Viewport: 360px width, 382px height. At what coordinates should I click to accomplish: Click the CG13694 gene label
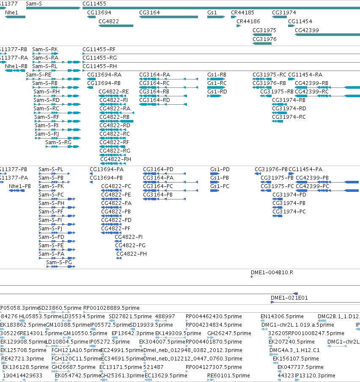[99, 13]
